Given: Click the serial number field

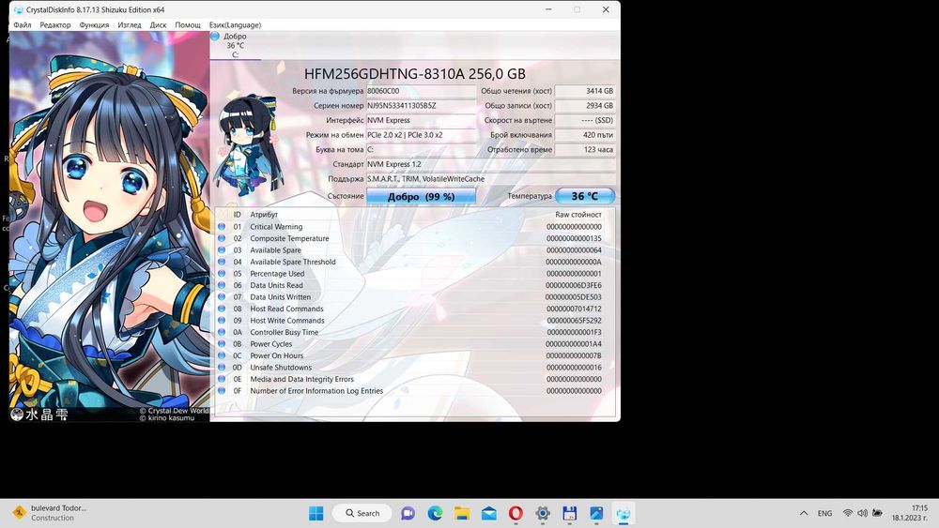Looking at the screenshot, I should tap(421, 105).
